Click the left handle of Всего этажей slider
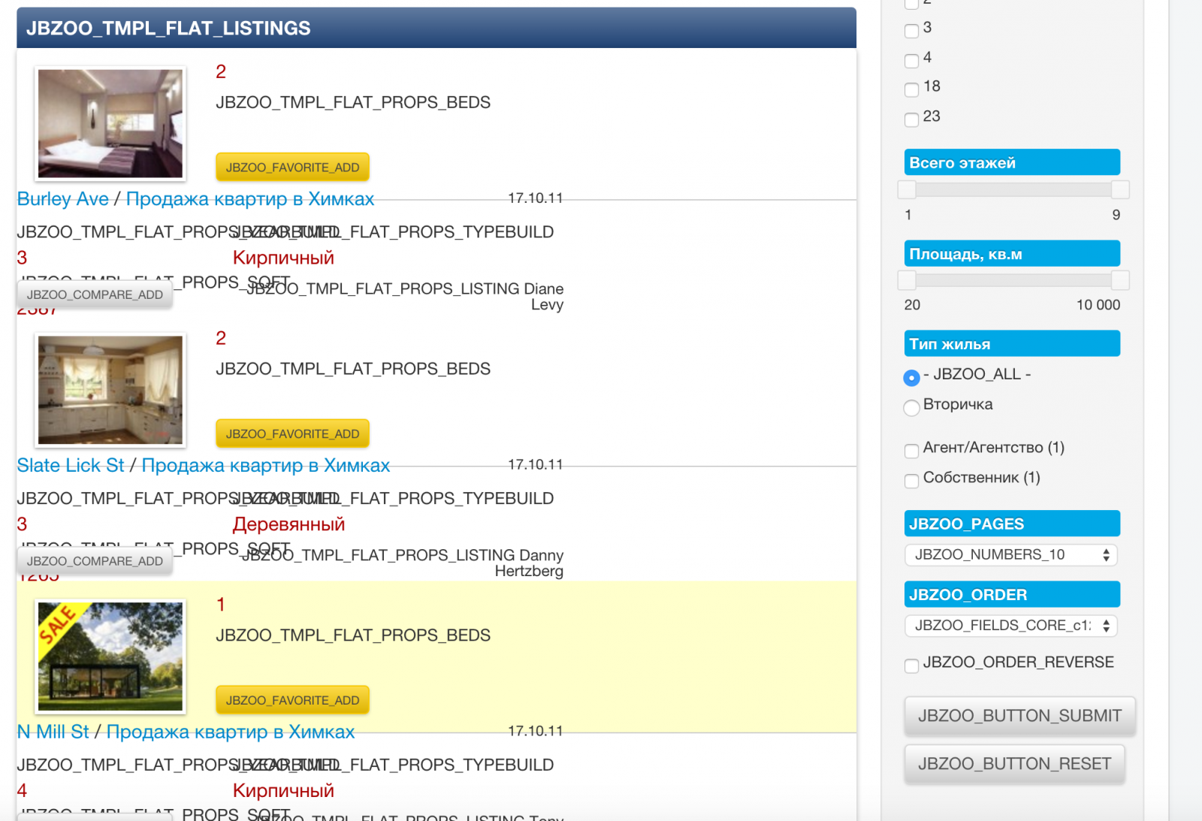The image size is (1202, 821). point(907,189)
